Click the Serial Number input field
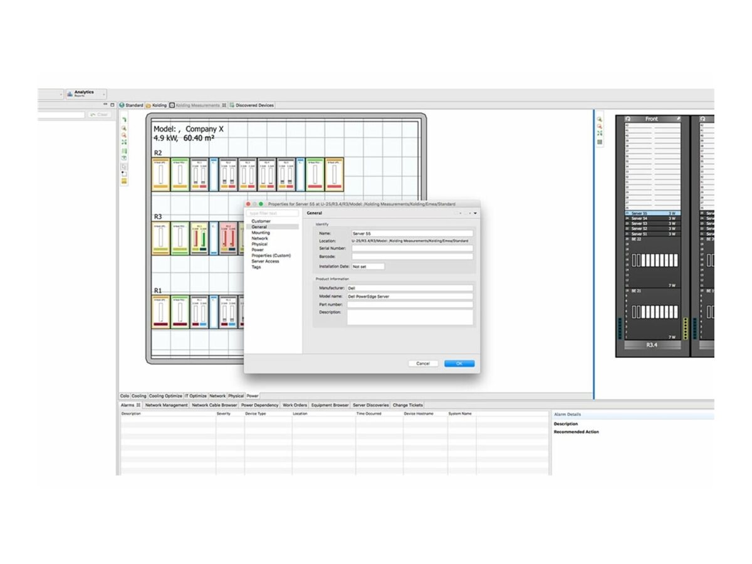 (412, 249)
